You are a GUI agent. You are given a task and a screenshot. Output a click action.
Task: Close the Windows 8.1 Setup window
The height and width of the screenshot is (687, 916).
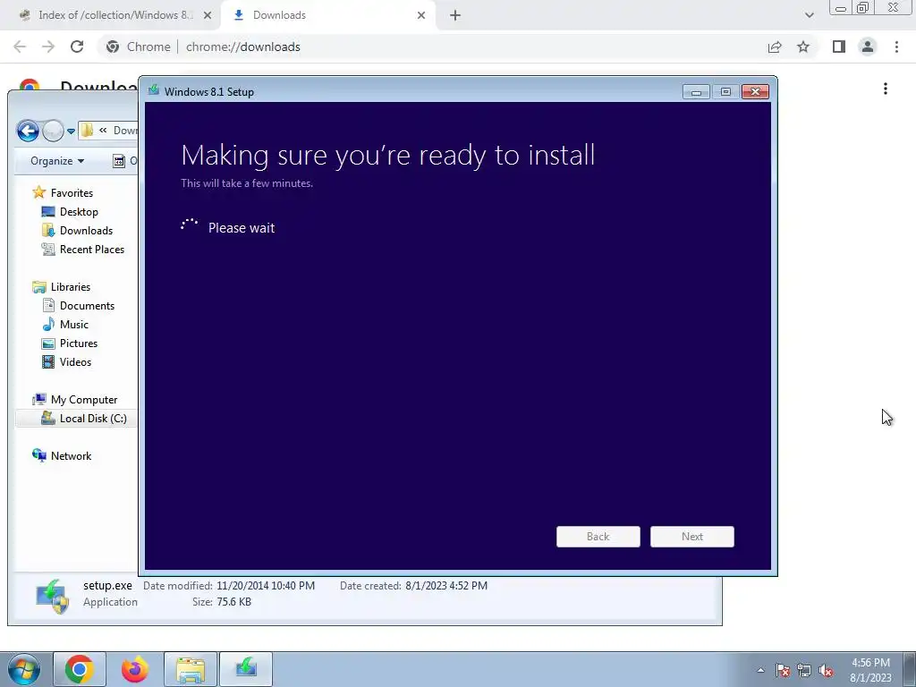point(755,92)
